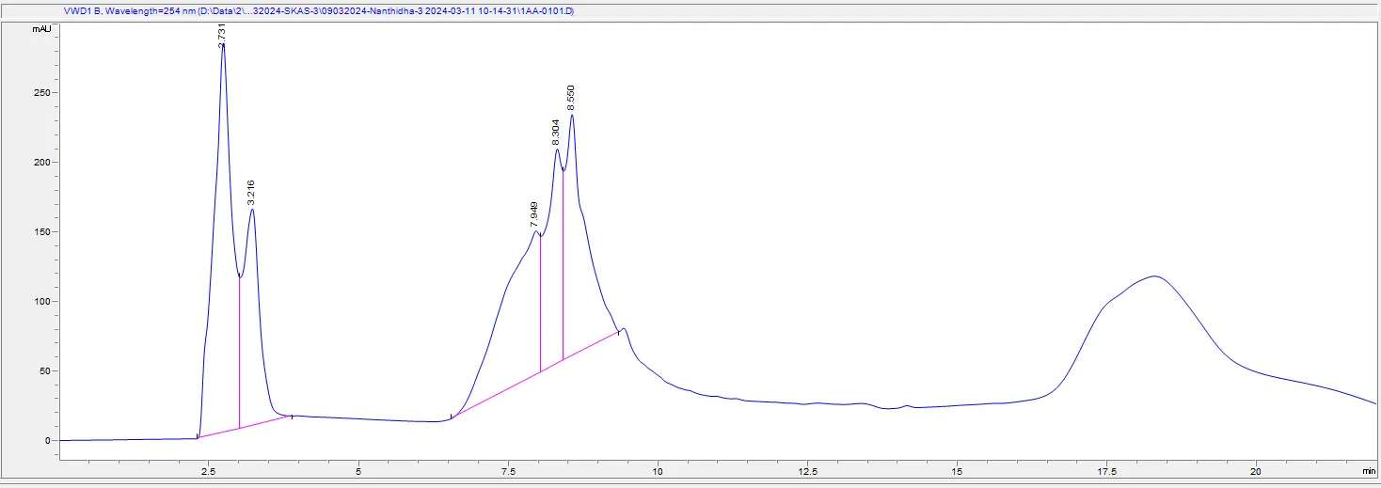Click the mAU y-axis unit label
1381x488 pixels.
click(42, 29)
